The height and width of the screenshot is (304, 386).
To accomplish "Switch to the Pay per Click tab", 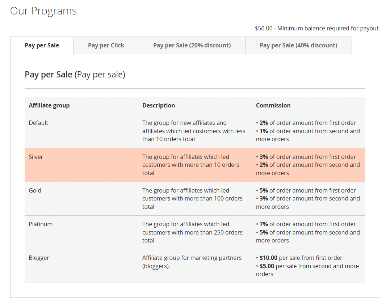I will [106, 45].
